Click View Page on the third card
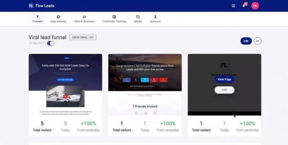288x145 pixels. [x=224, y=79]
